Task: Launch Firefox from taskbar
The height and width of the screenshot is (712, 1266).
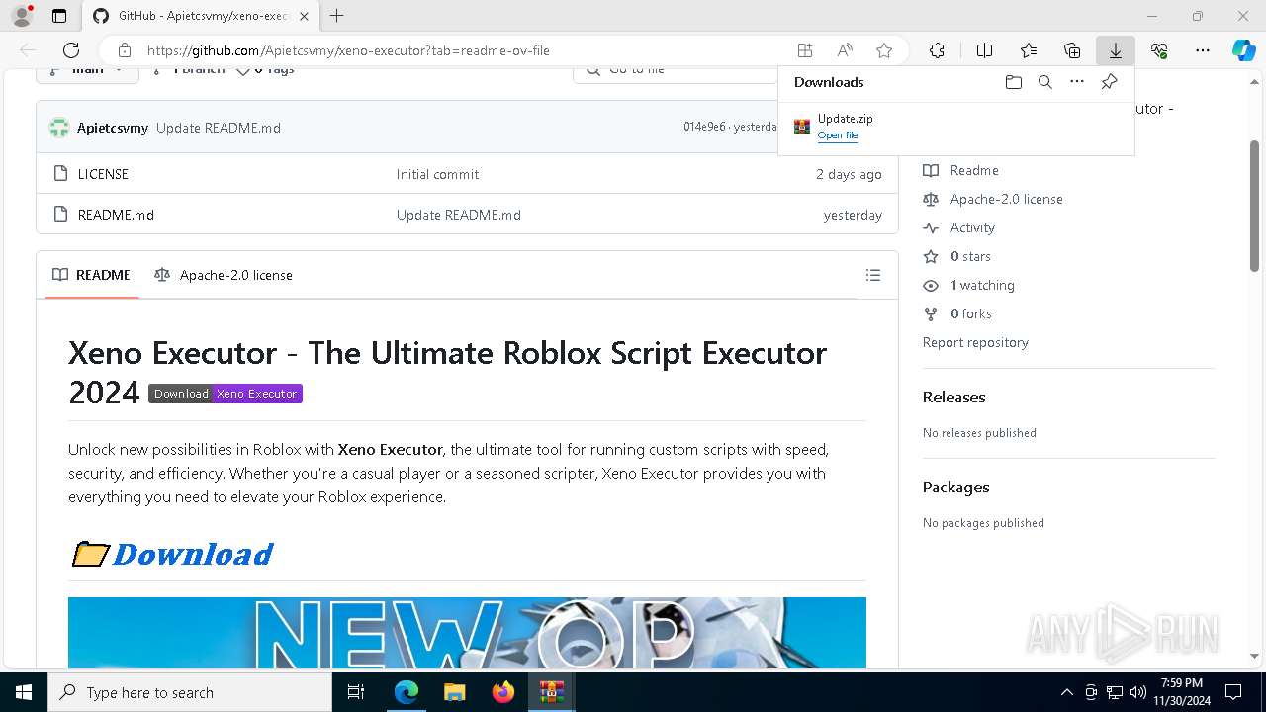Action: click(x=503, y=692)
